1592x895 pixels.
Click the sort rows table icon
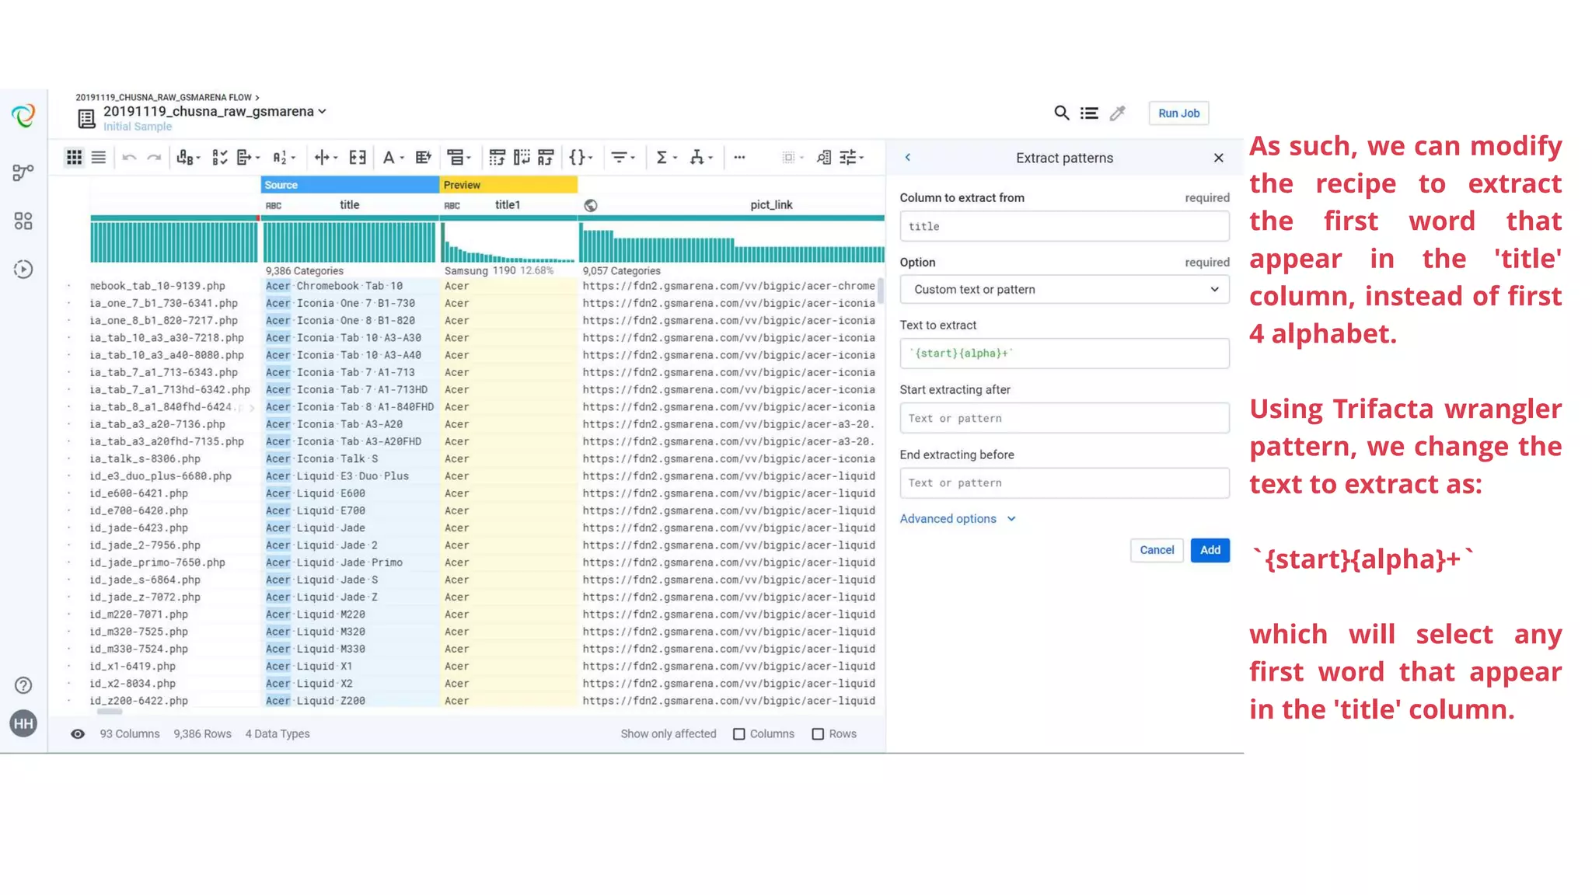coord(546,158)
